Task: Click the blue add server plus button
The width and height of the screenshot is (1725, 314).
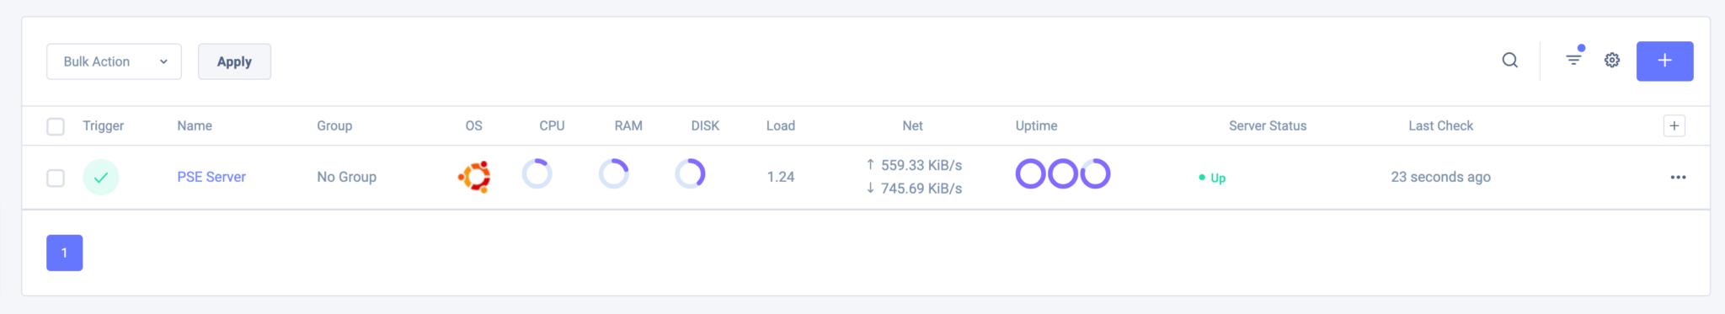Action: (x=1664, y=61)
